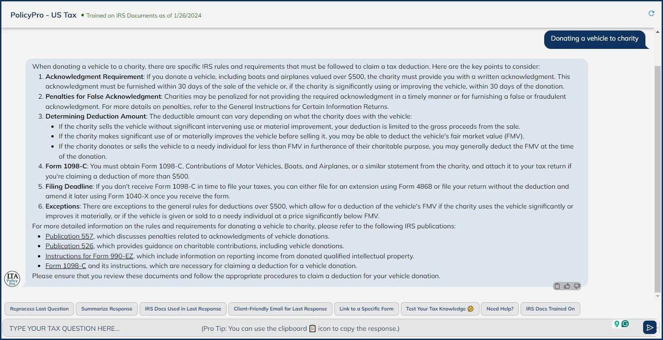Screen dimensions: 663x340
Task: Open IRS Docs Used in Last Response
Action: coord(183,309)
